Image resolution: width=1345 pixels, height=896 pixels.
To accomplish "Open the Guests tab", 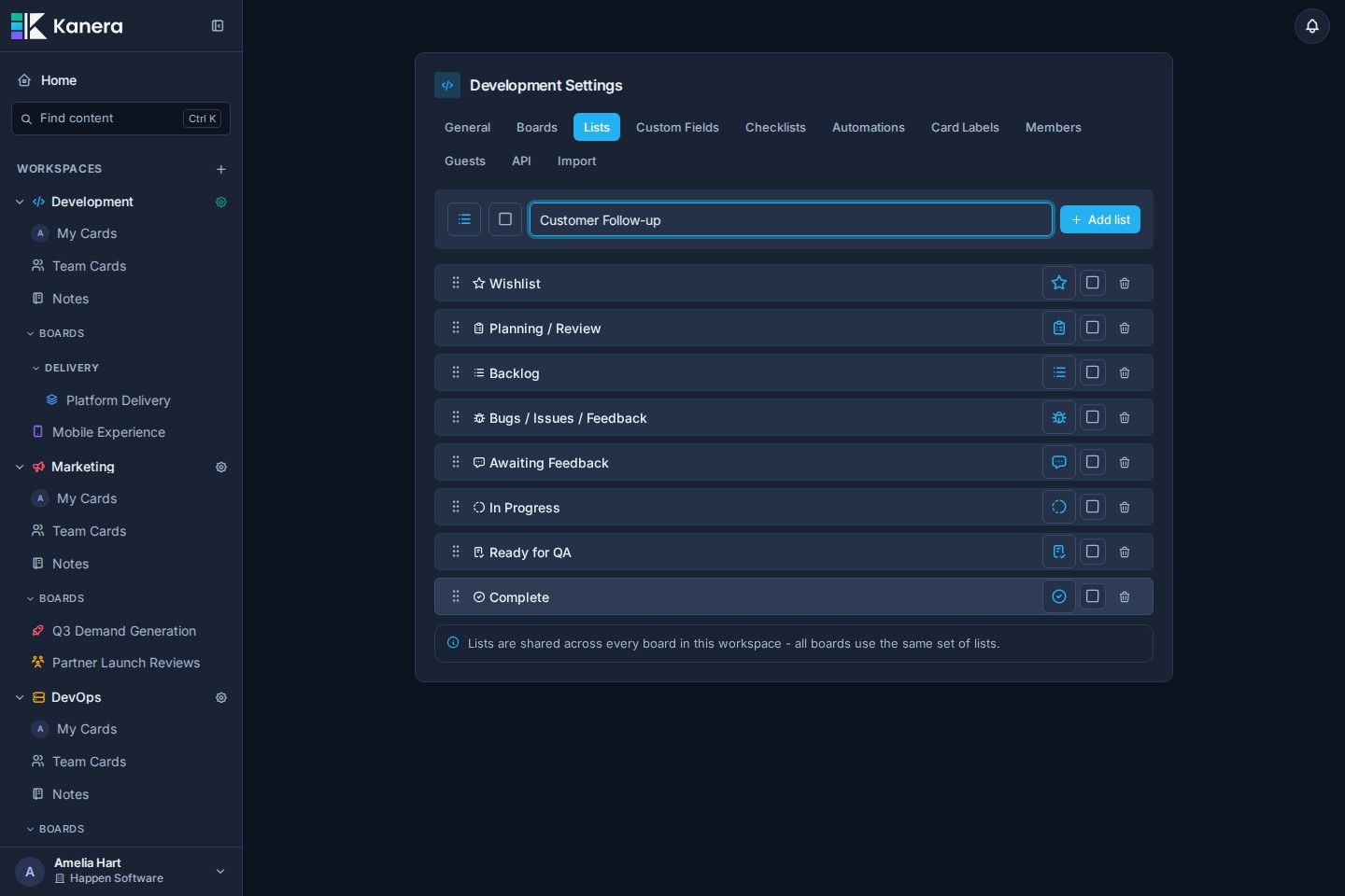I will (x=465, y=161).
